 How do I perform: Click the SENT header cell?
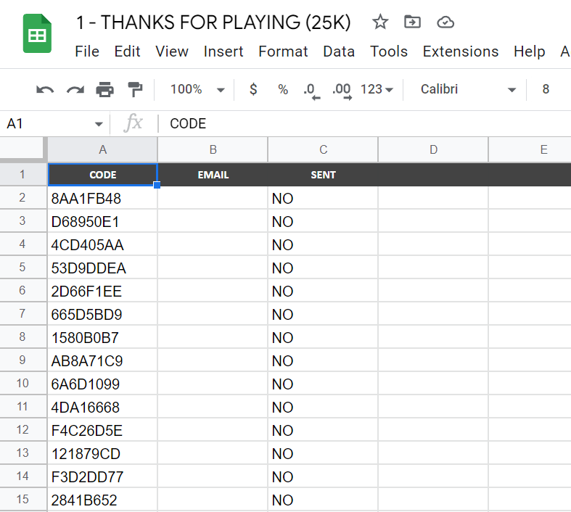point(324,175)
